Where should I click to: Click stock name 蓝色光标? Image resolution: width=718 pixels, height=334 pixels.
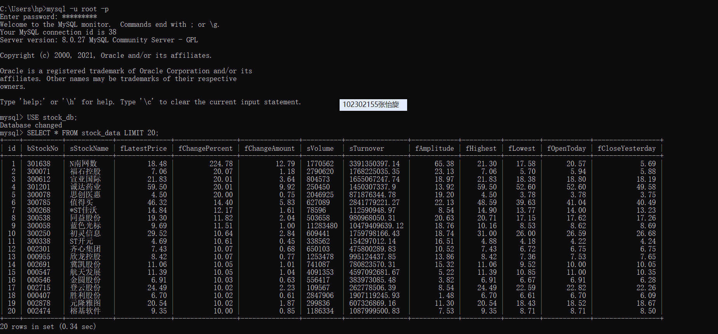pos(85,226)
